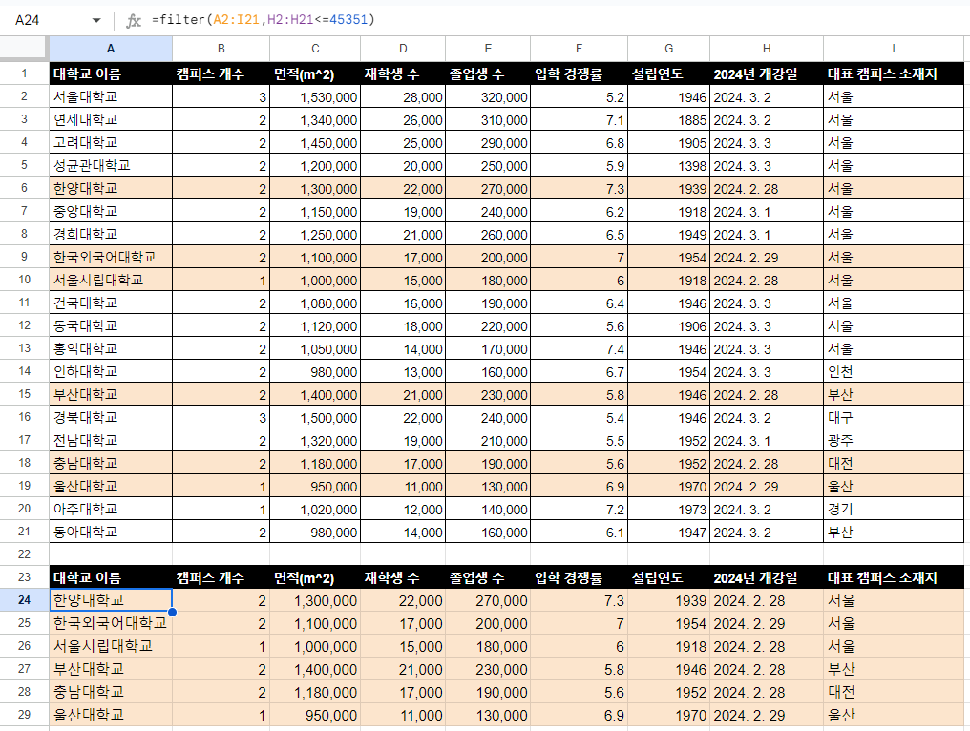Select column G header

click(x=668, y=49)
